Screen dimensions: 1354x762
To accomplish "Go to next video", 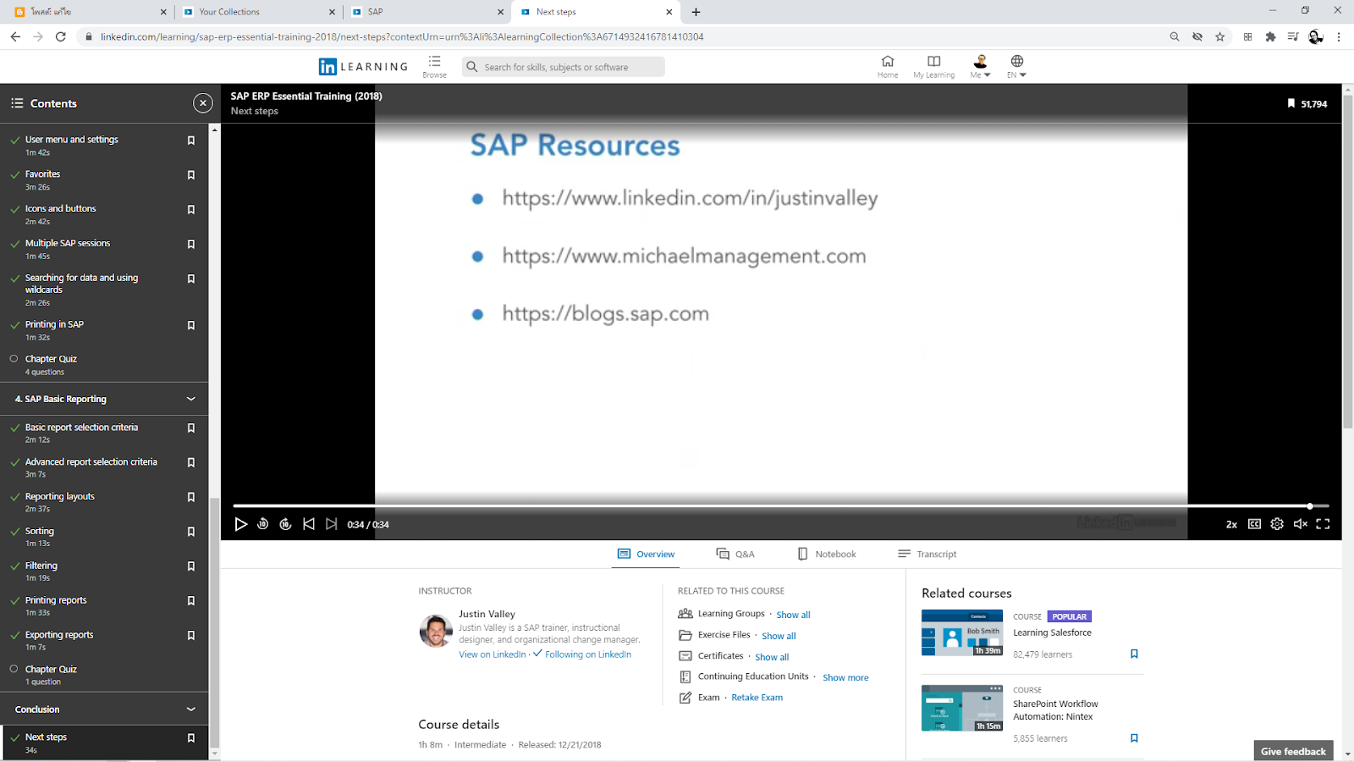I will pyautogui.click(x=332, y=524).
